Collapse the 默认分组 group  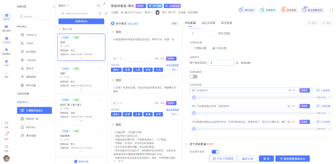60,29
